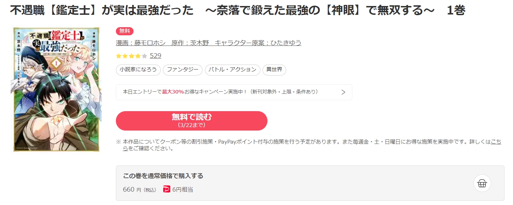Open the 529 reviews link
The image size is (513, 205).
point(155,56)
